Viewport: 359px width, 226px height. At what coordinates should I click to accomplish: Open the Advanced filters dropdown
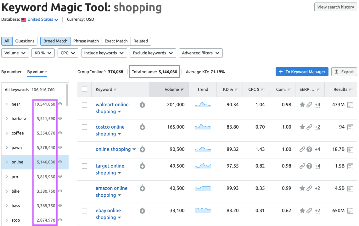pos(201,53)
